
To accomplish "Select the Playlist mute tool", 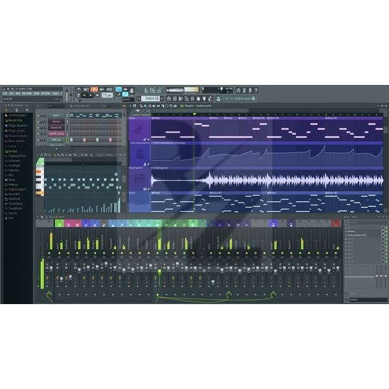I will (154, 106).
